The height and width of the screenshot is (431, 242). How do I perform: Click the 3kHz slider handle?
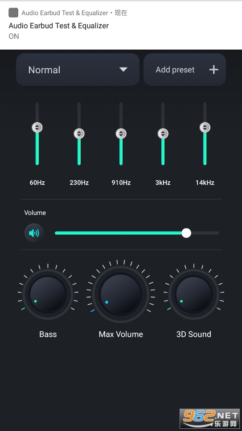(x=163, y=134)
